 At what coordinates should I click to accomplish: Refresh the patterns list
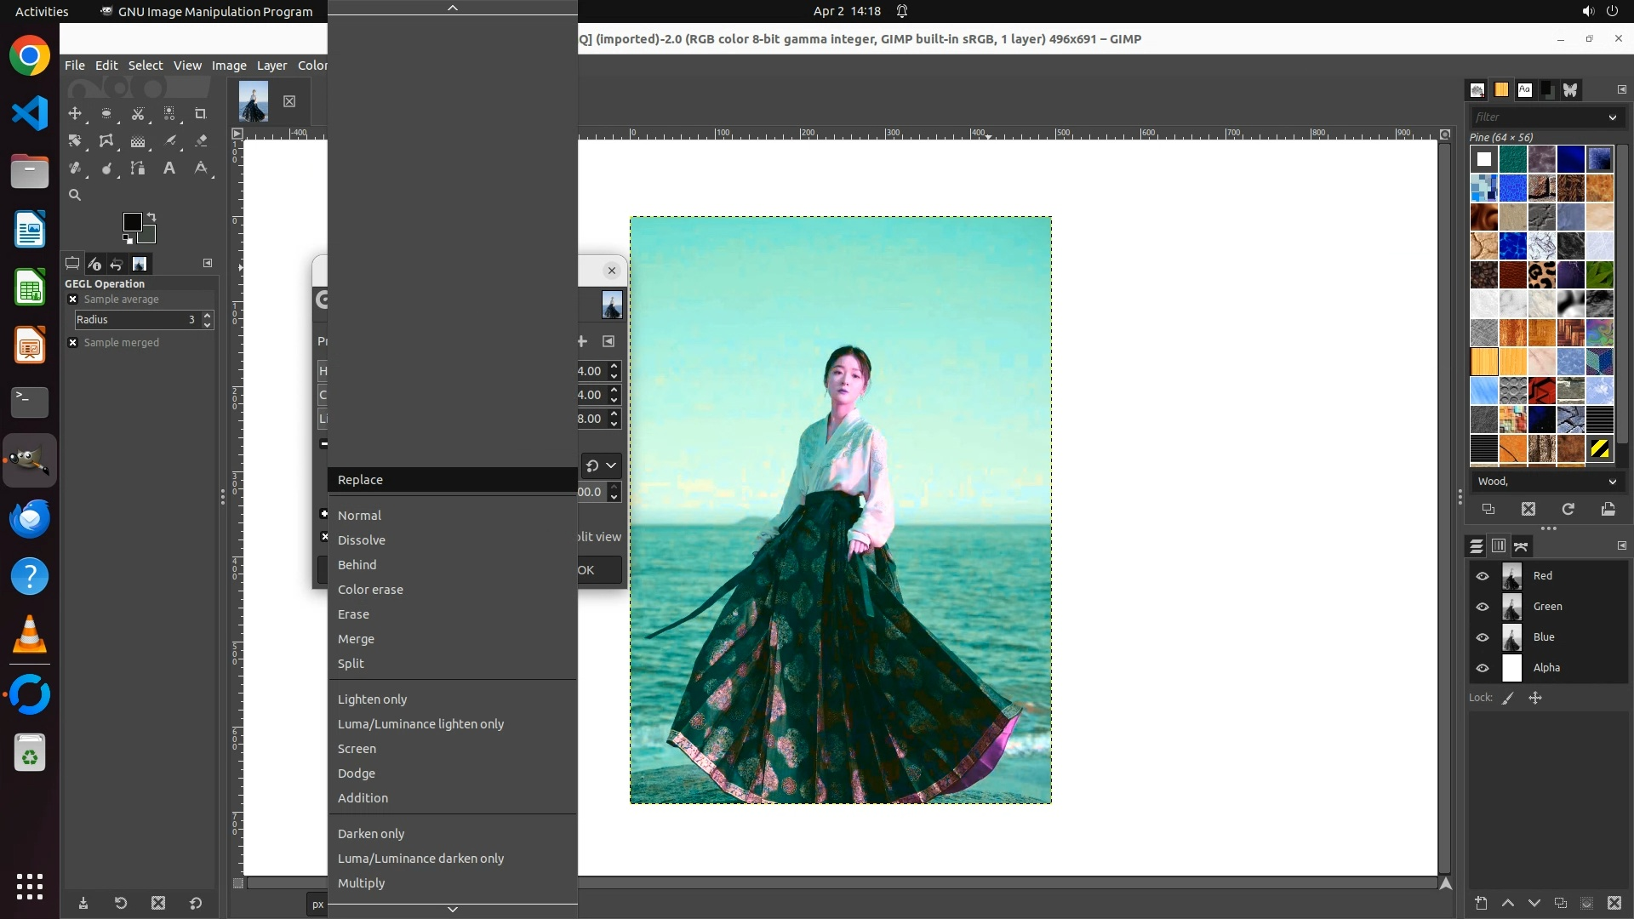tap(1568, 509)
